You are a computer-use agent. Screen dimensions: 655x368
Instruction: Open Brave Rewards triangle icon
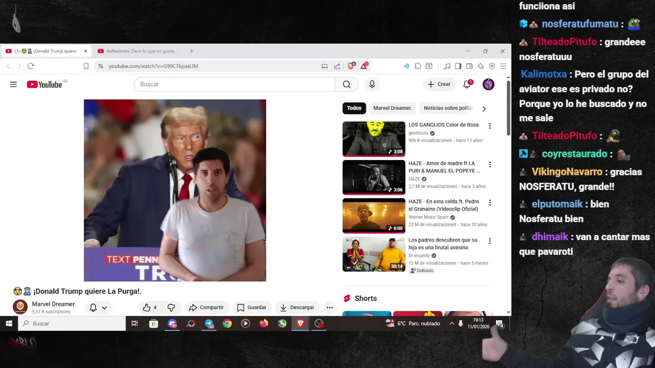click(364, 66)
